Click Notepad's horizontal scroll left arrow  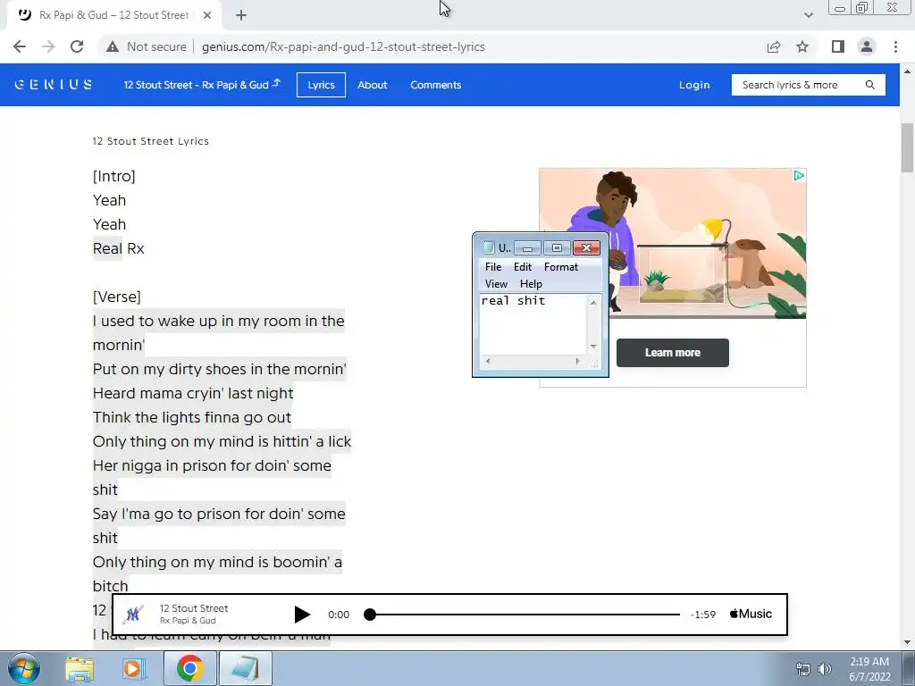[x=488, y=361]
